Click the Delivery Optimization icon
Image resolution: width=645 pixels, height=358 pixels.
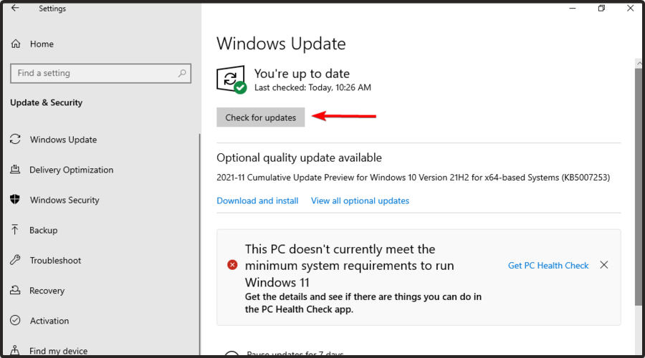15,170
